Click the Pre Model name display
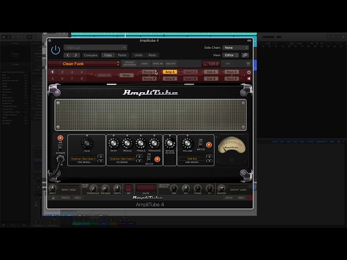 (x=83, y=159)
